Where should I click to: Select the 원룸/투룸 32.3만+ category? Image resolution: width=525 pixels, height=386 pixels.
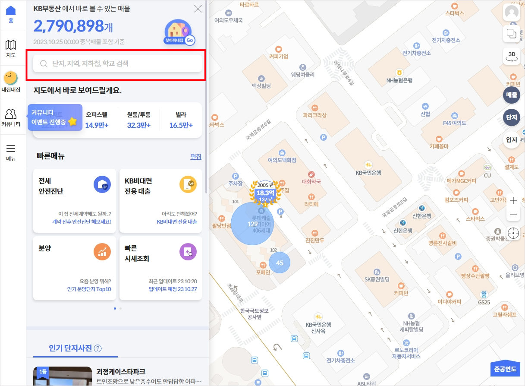point(138,120)
